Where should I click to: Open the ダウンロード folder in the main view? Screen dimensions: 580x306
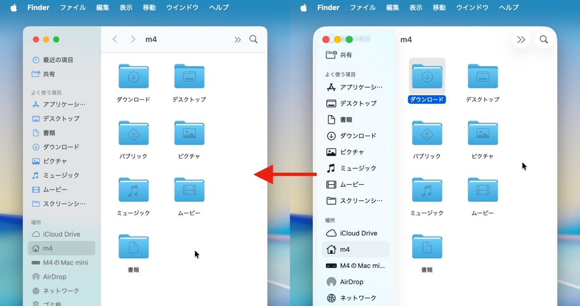pos(133,76)
